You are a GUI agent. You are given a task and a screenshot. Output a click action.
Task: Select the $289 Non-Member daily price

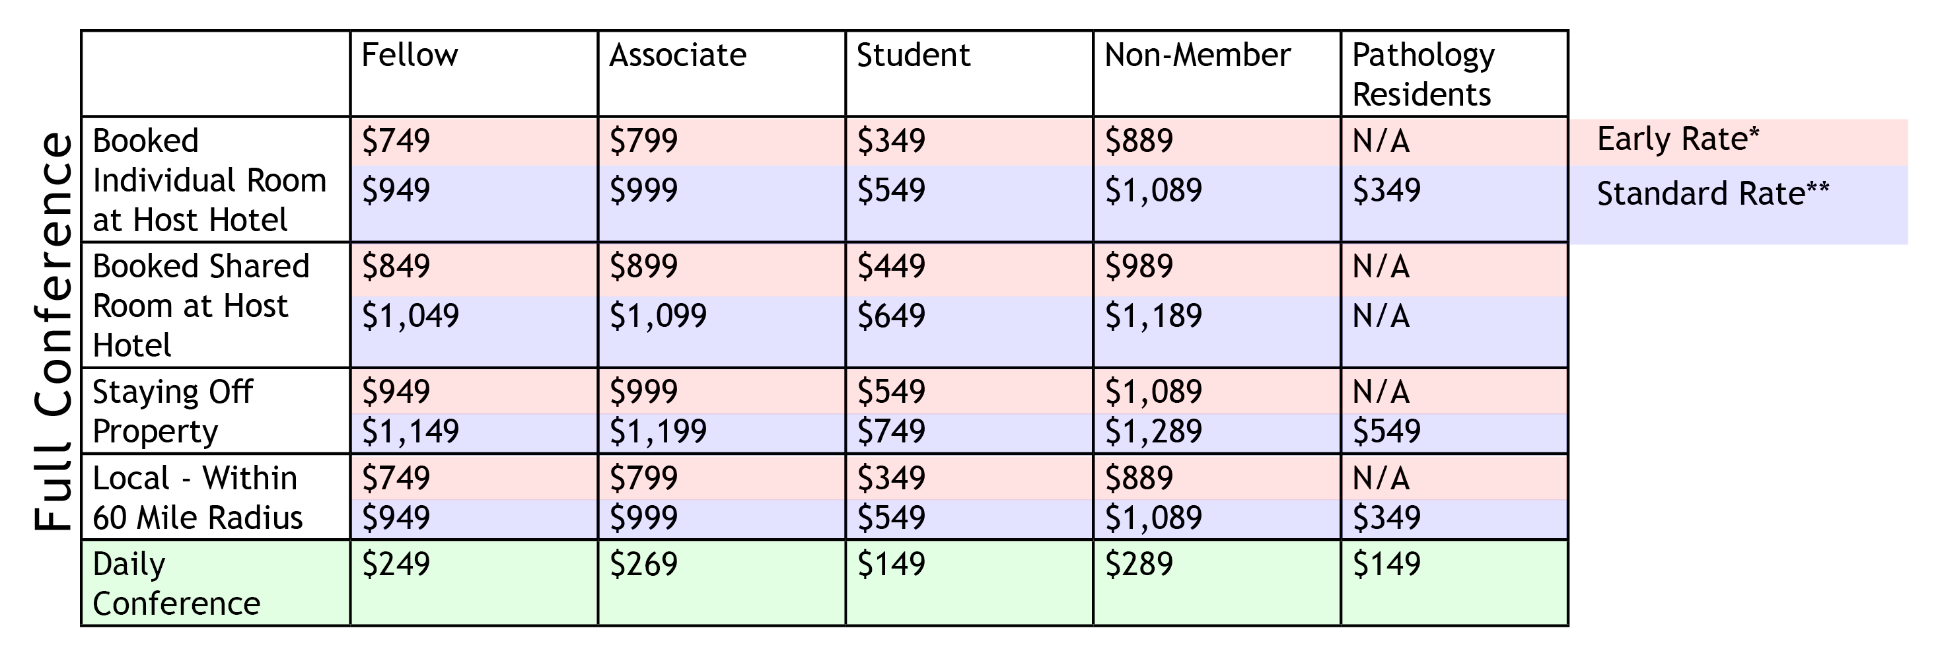tap(1139, 565)
